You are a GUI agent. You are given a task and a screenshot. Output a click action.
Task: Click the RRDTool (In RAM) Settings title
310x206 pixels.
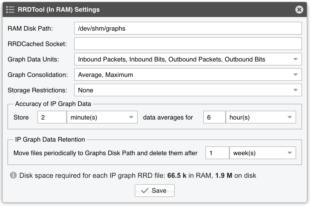point(59,10)
